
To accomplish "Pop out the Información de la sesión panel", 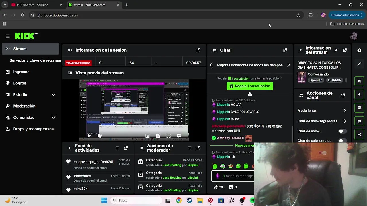I will pos(198,50).
